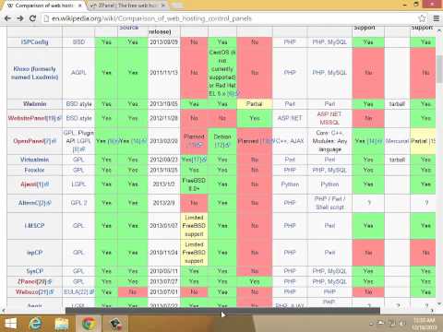Click the red No cell beside Webuzo EULA

[133, 291]
